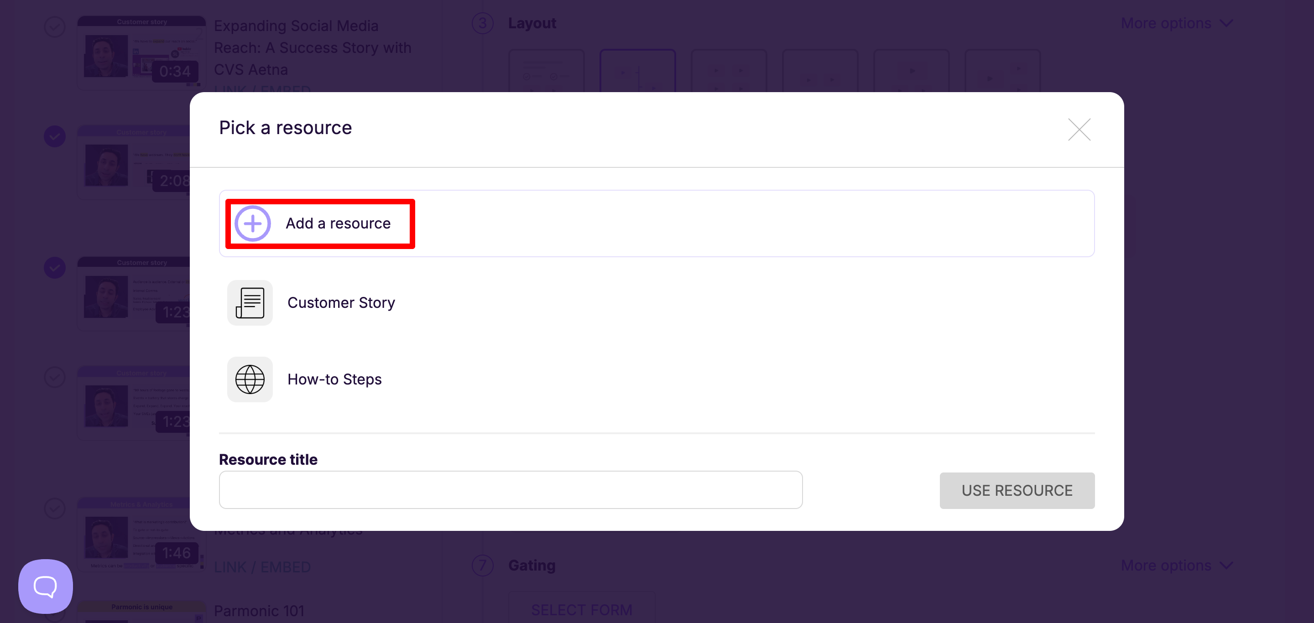The height and width of the screenshot is (623, 1314).
Task: Click the Add a resource plus icon
Action: click(x=252, y=223)
